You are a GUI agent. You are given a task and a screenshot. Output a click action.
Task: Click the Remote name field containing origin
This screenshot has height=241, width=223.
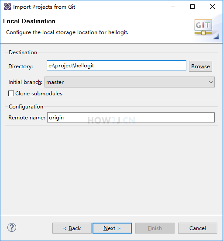131,117
